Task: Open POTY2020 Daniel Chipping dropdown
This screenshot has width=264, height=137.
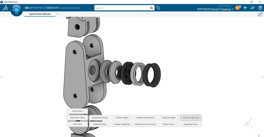Action: [215, 9]
